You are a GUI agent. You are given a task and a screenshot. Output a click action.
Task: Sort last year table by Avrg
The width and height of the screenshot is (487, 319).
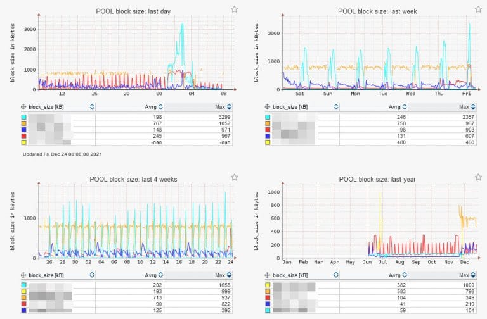point(405,275)
